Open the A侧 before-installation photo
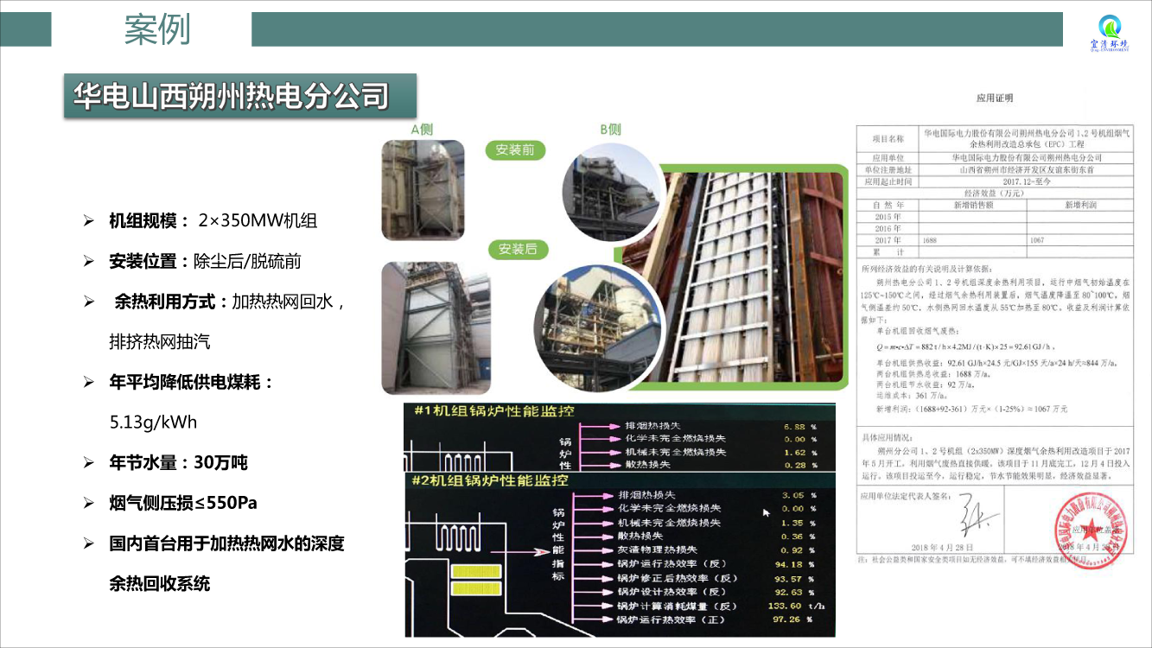The height and width of the screenshot is (648, 1152). pyautogui.click(x=423, y=190)
